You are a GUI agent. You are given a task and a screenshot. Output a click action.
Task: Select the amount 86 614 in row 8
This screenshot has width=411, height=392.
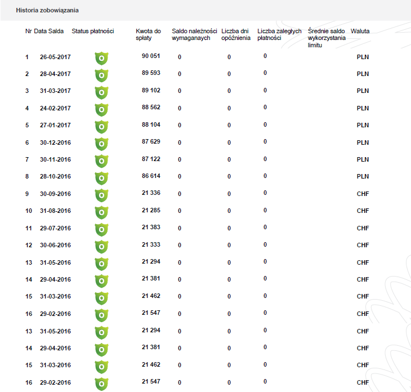pos(151,176)
